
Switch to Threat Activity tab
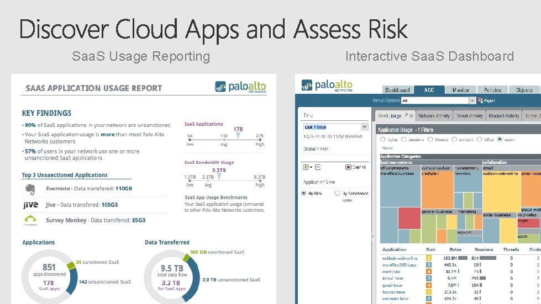[x=469, y=116]
